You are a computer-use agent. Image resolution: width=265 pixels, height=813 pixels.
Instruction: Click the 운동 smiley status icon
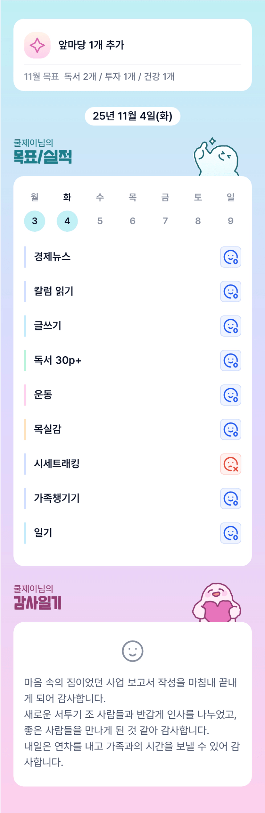(x=230, y=395)
